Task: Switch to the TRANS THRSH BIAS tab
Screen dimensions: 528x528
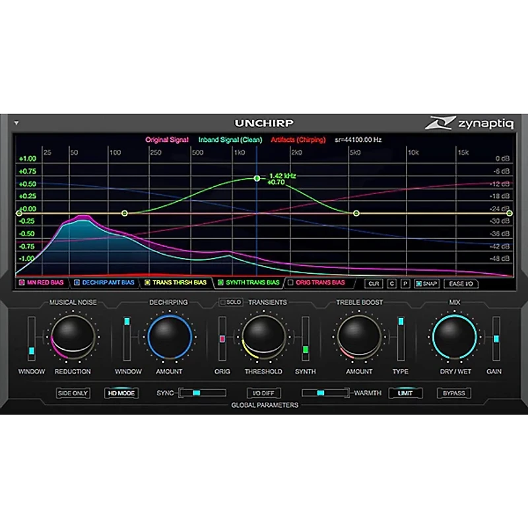Action: [x=177, y=282]
